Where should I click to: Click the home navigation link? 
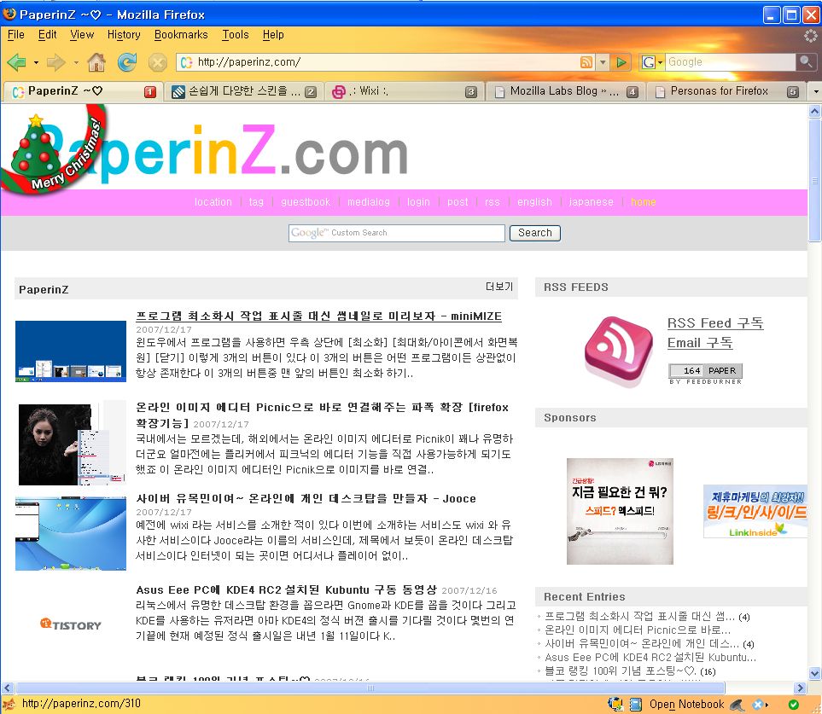pyautogui.click(x=644, y=202)
